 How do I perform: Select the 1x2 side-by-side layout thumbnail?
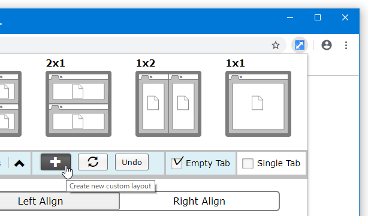(x=168, y=104)
